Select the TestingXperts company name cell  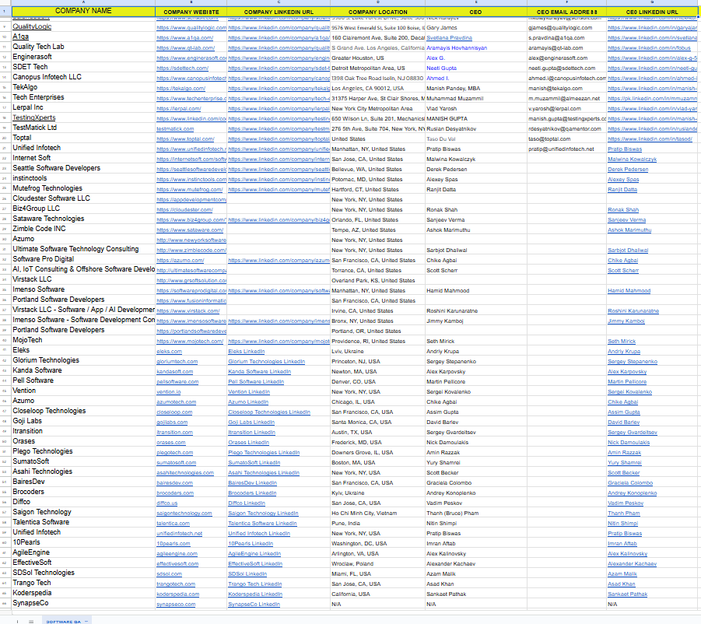[x=83, y=117]
